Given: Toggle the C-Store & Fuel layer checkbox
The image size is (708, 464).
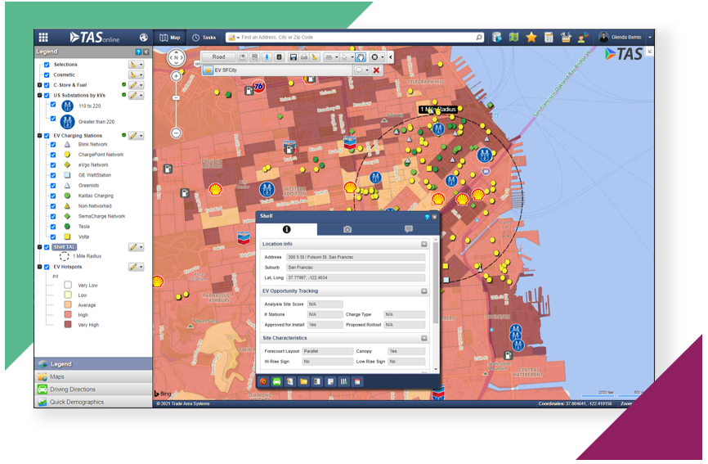Looking at the screenshot, I should 47,85.
